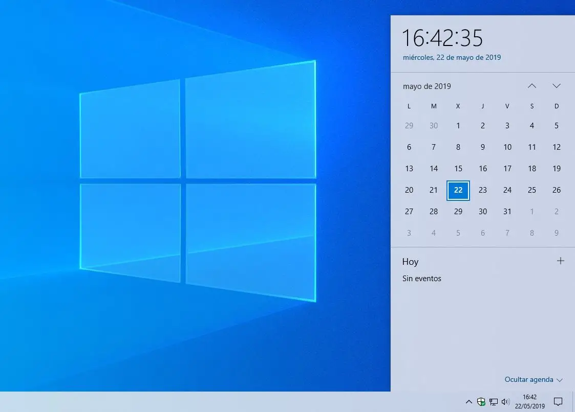Screen dimensions: 575x412
Task: Go to next month with down arrow
Action: [x=556, y=86]
